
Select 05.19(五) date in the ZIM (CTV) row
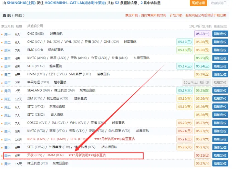[185, 99]
